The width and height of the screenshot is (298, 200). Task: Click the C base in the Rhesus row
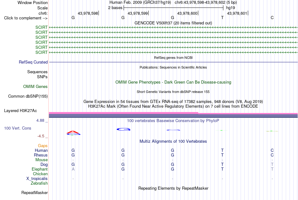272,155
